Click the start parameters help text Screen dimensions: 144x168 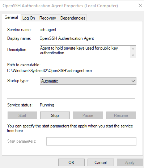70,128
